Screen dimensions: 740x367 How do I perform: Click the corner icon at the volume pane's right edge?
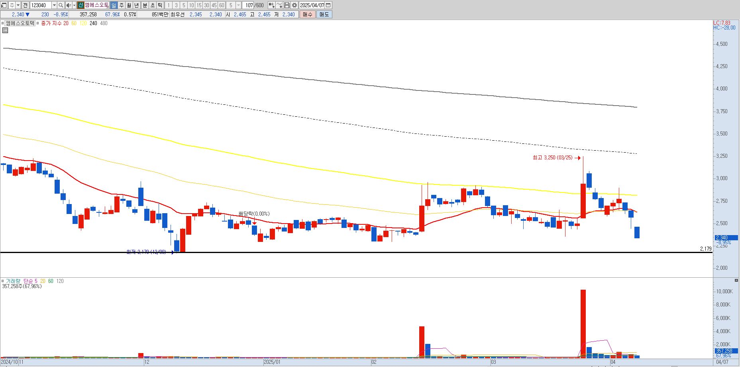point(736,280)
